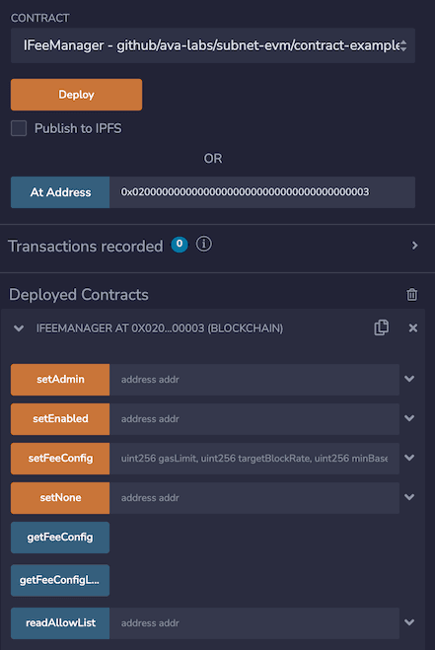Open the CONTRACT selection dropdown
The width and height of the screenshot is (435, 650).
pyautogui.click(x=213, y=45)
